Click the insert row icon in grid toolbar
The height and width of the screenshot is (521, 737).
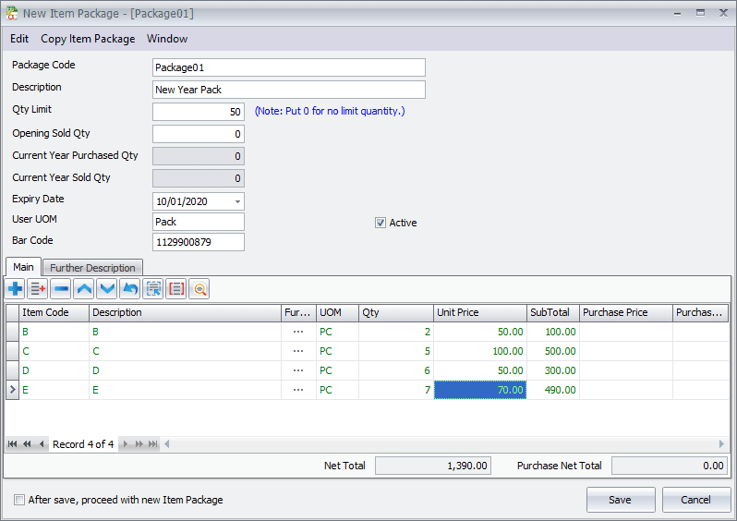pos(38,289)
